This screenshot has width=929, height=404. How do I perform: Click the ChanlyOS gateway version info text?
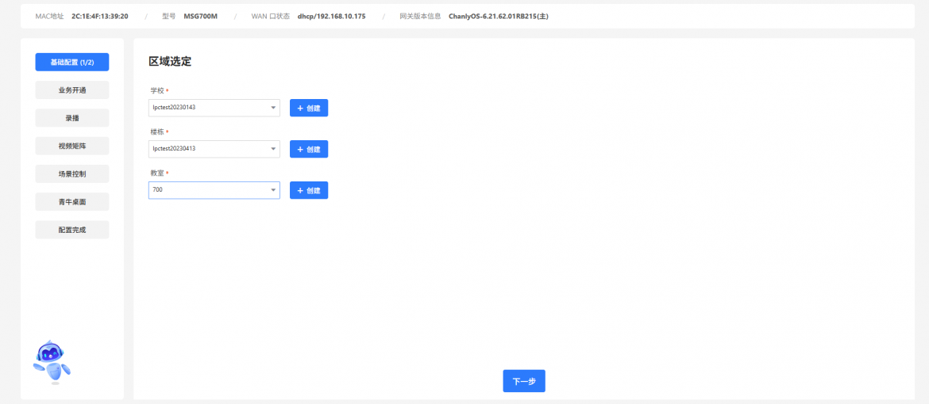[x=498, y=16]
